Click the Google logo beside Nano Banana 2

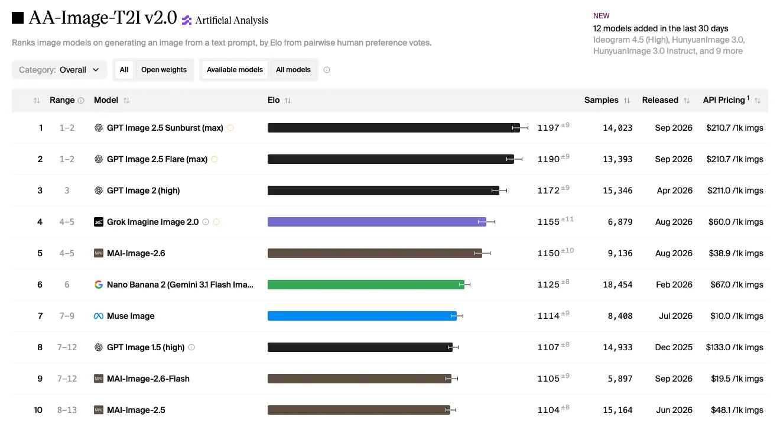(x=99, y=285)
